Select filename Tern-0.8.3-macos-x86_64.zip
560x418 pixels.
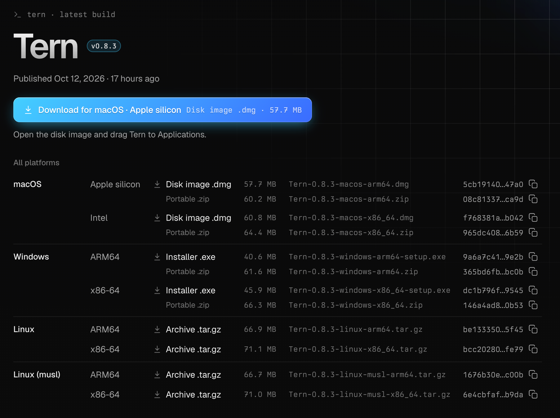[x=351, y=233]
